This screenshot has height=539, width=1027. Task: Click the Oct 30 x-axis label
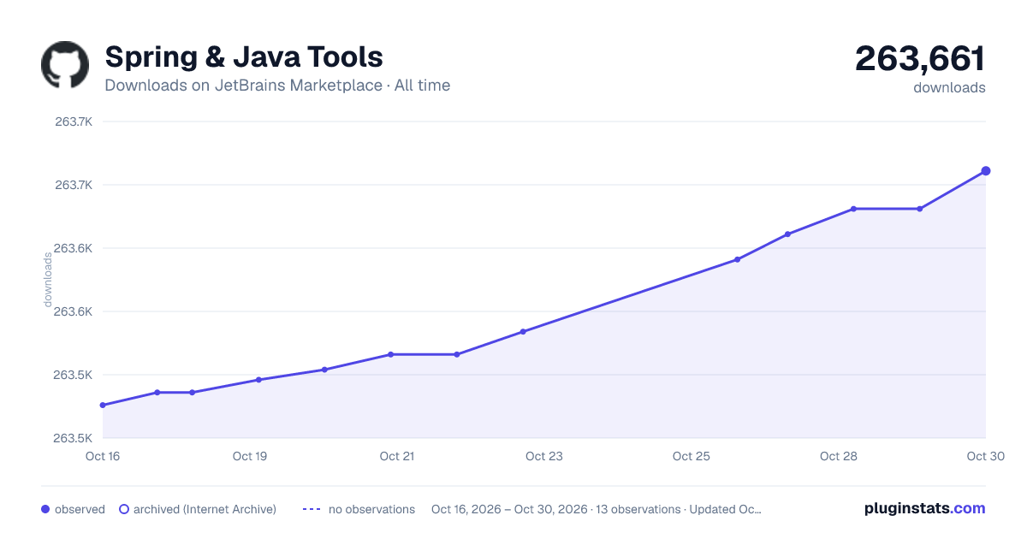click(984, 456)
